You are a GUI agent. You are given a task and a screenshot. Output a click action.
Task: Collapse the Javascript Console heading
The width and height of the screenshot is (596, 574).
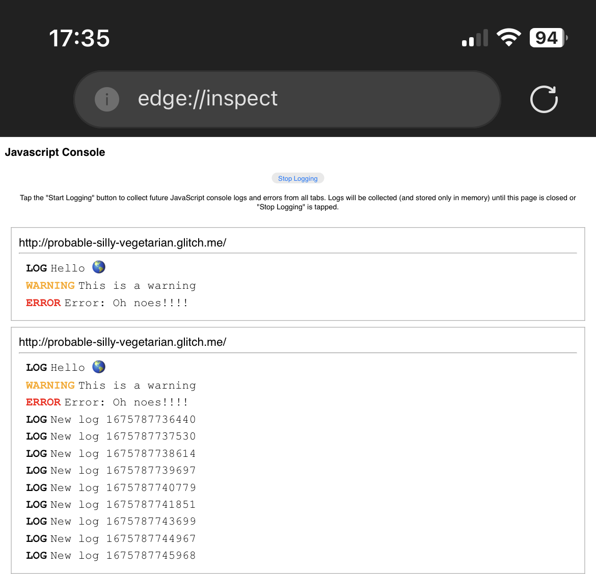point(55,152)
